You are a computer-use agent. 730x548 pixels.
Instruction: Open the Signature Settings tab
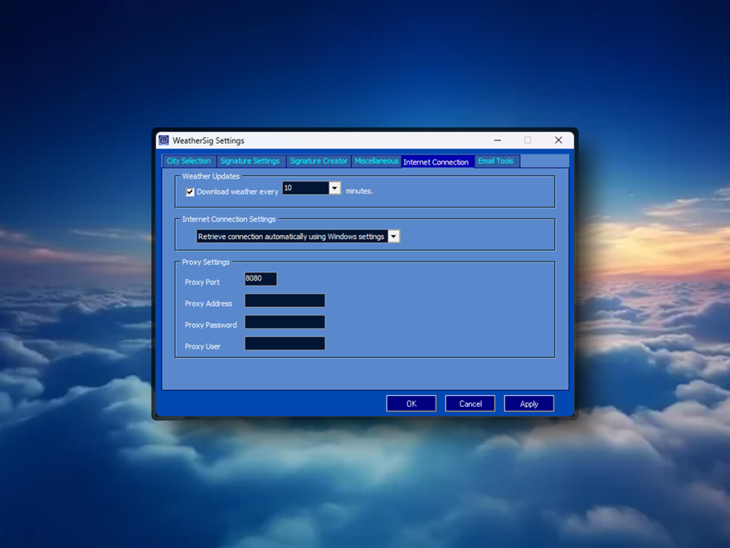click(x=250, y=161)
